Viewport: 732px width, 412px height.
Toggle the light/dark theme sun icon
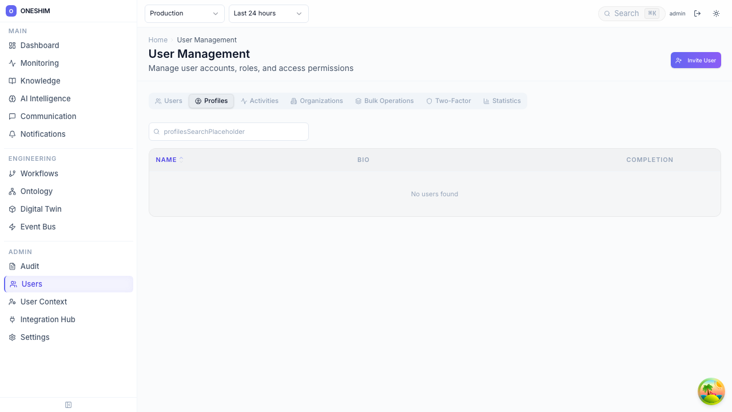click(716, 13)
